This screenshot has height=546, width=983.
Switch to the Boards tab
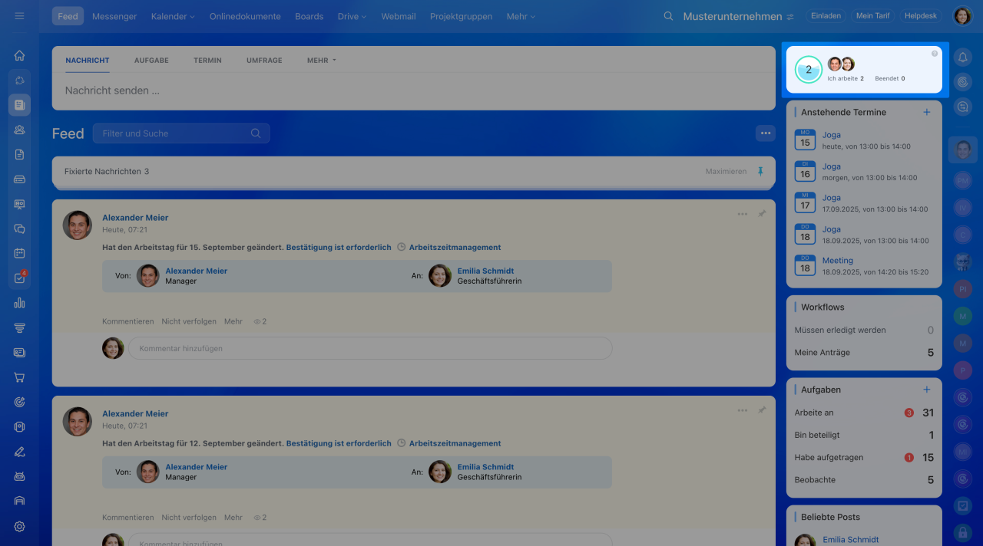[309, 16]
